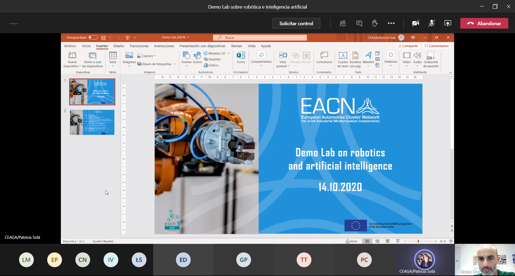Switch to the Transiciones tab
This screenshot has height=276, width=515.
139,46
